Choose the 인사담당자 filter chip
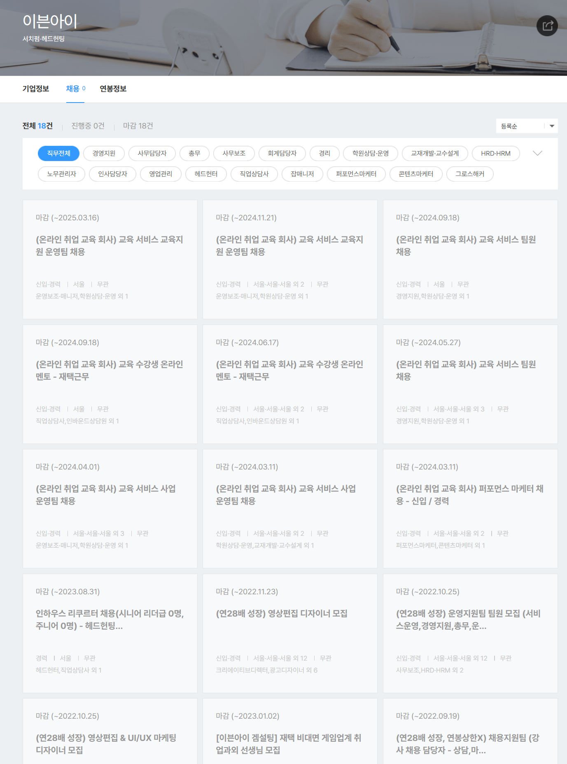The image size is (567, 764). pyautogui.click(x=112, y=174)
